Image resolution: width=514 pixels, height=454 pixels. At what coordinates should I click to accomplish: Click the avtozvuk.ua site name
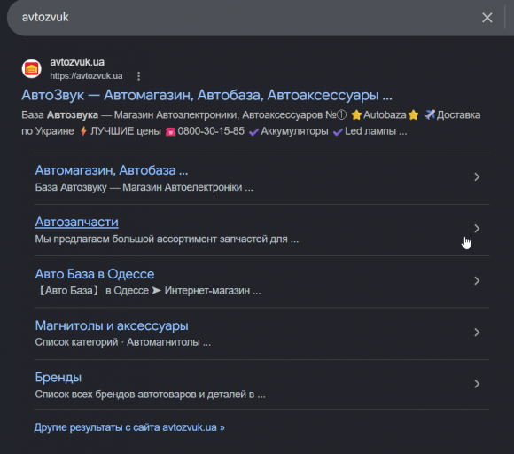[x=77, y=62]
